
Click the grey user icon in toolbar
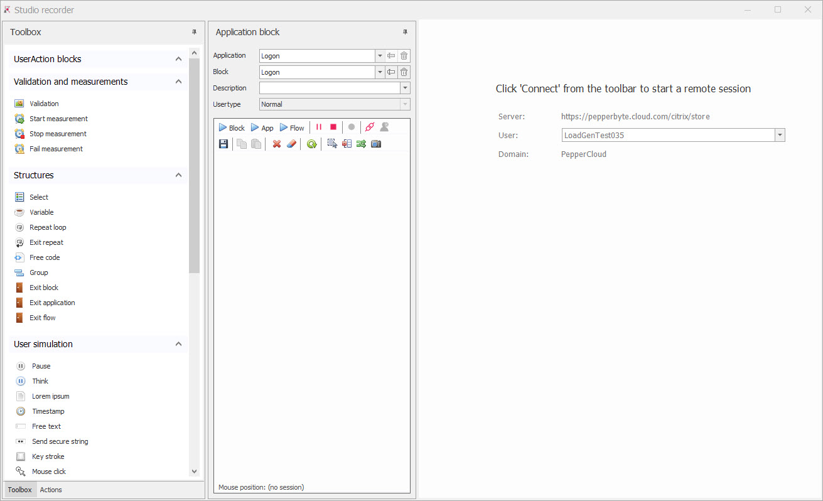coord(384,127)
